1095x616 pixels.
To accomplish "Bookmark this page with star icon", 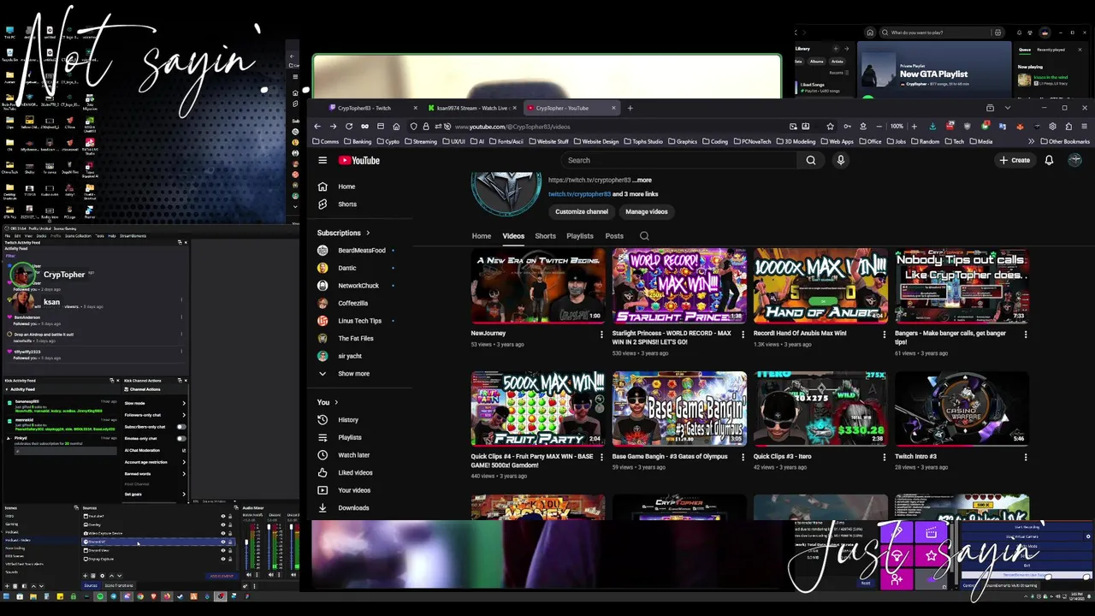I will pyautogui.click(x=829, y=127).
